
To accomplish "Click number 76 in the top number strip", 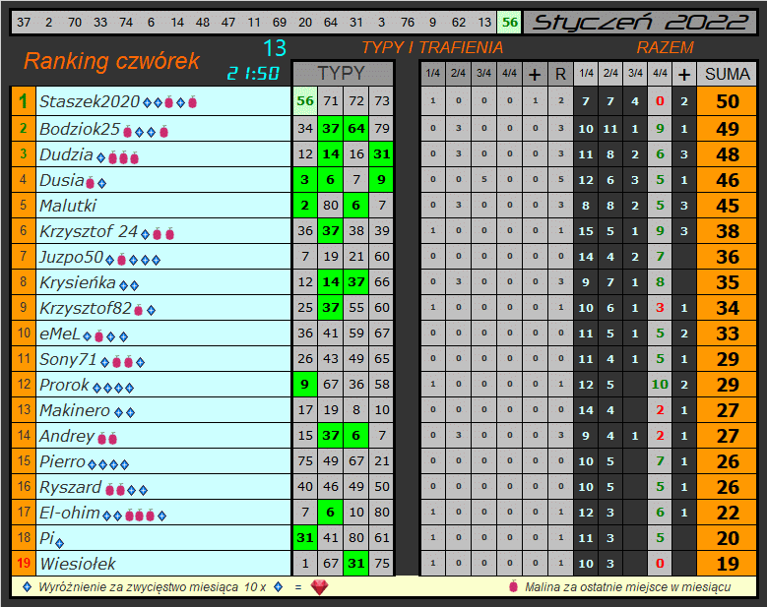I will [x=408, y=23].
